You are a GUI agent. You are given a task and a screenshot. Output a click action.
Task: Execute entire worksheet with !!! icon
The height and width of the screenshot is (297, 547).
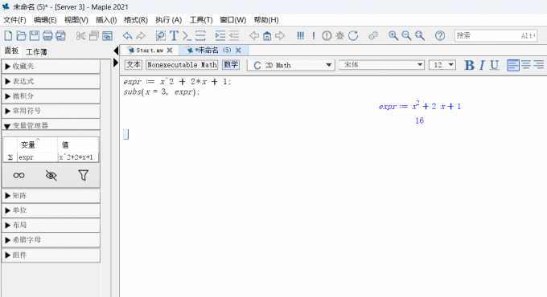pyautogui.click(x=300, y=35)
